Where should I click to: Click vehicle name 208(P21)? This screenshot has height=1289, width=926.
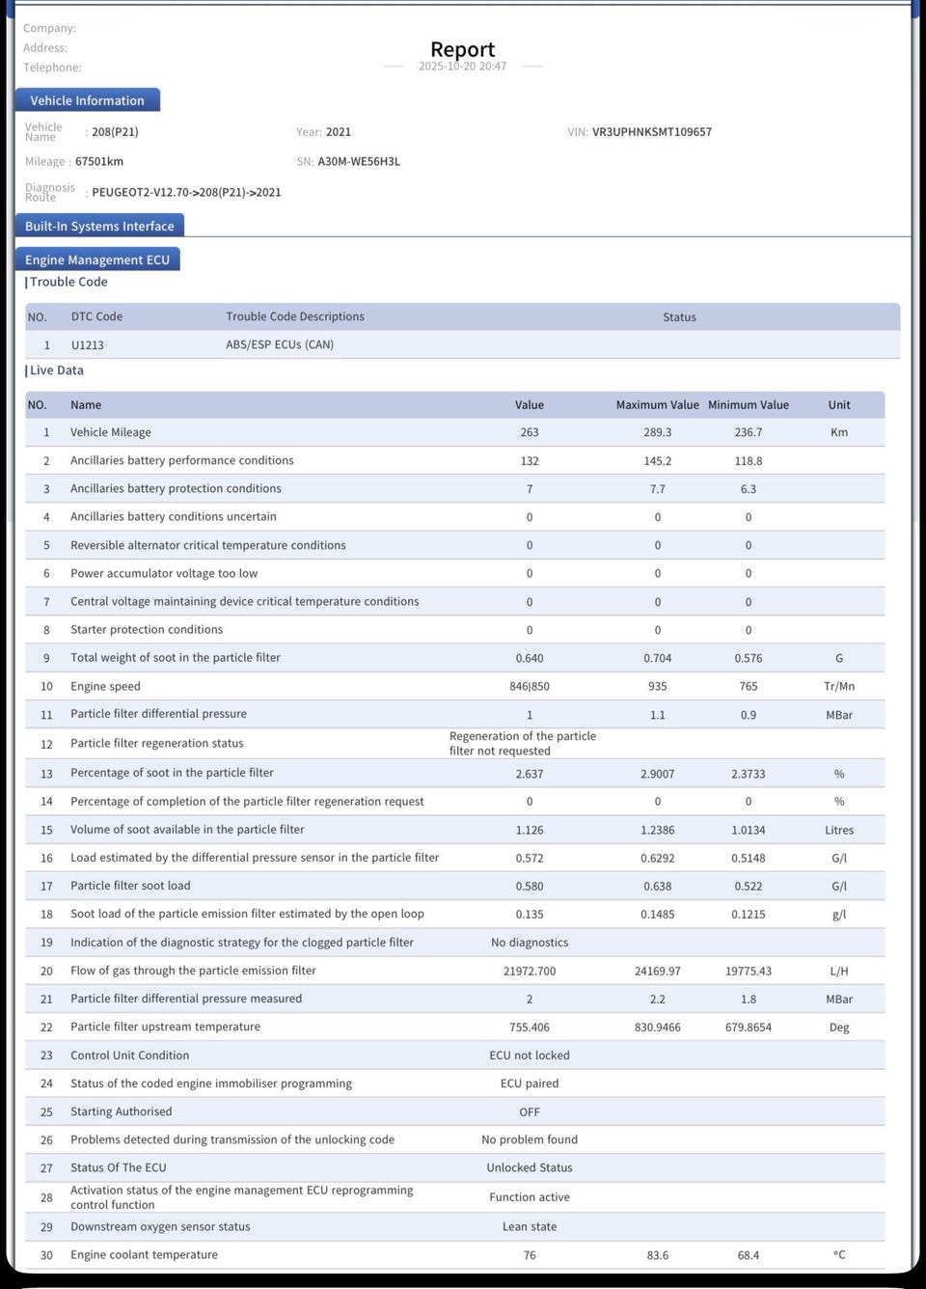[x=115, y=132]
